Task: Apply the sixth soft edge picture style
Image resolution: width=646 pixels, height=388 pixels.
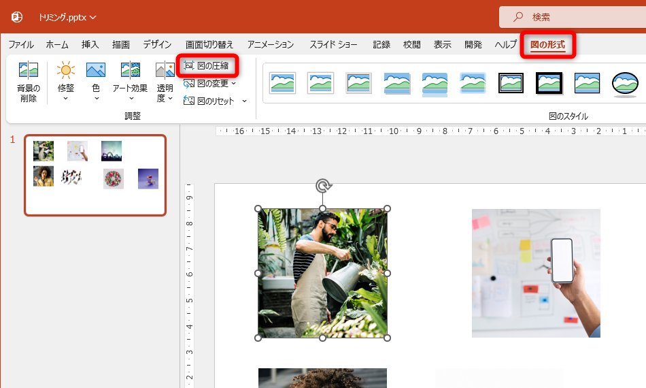Action: click(473, 82)
